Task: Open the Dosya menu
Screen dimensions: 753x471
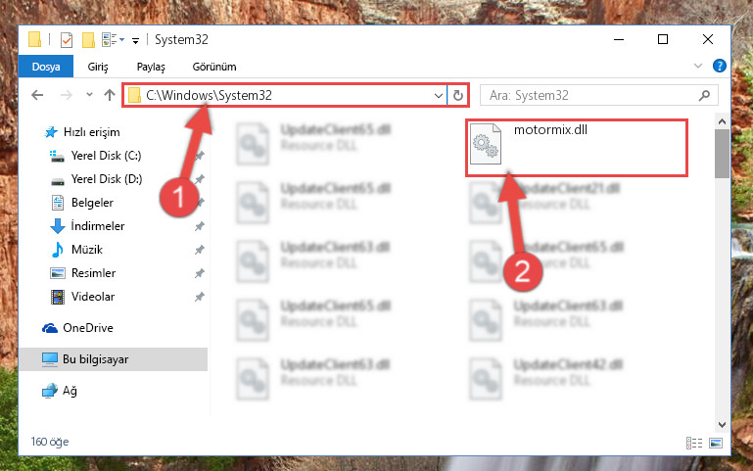Action: (x=46, y=67)
